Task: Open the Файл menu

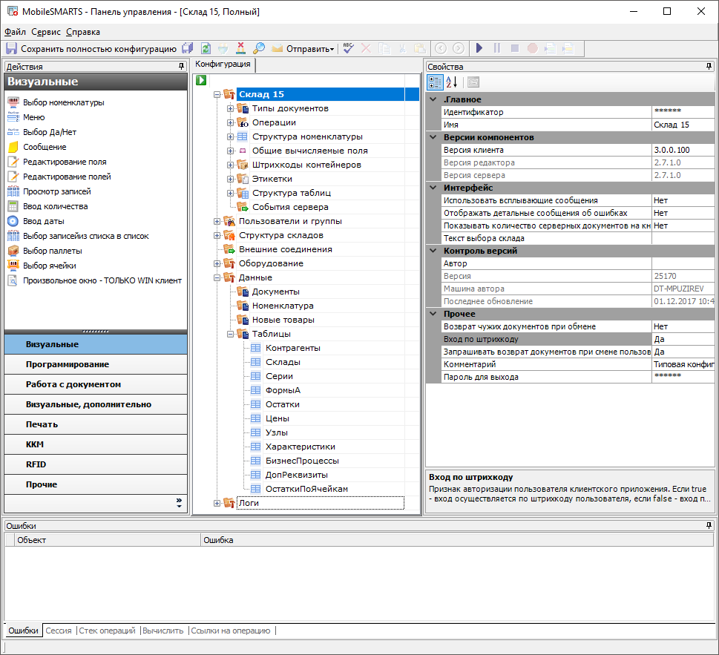Action: [15, 32]
